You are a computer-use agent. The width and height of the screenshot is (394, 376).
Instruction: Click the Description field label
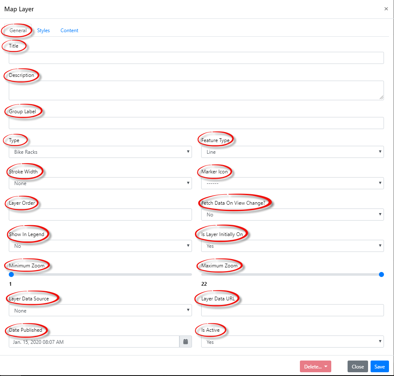[x=22, y=75]
